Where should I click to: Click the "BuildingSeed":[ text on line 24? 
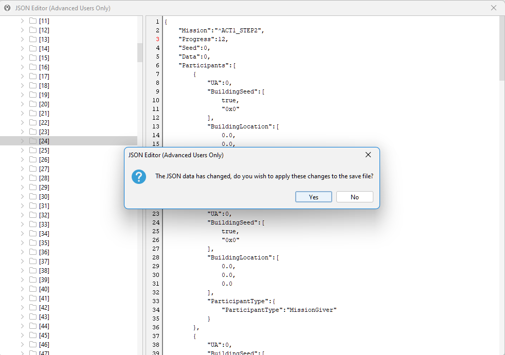tap(236, 222)
